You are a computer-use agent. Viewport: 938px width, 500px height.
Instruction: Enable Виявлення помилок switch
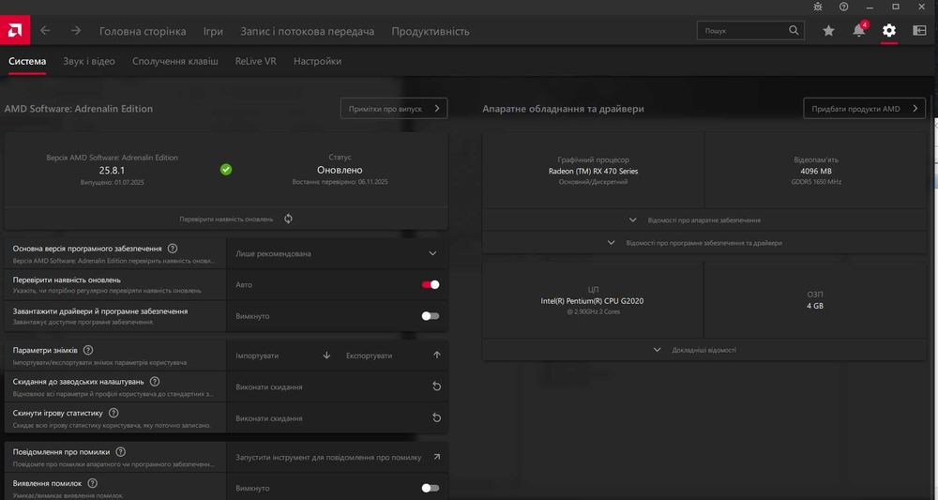click(x=431, y=488)
